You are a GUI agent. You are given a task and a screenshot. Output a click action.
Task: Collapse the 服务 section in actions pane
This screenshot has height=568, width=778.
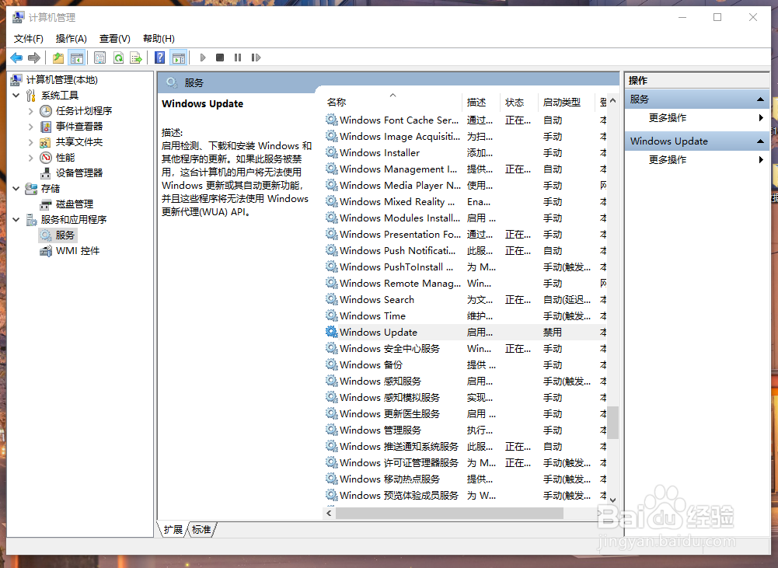point(760,99)
